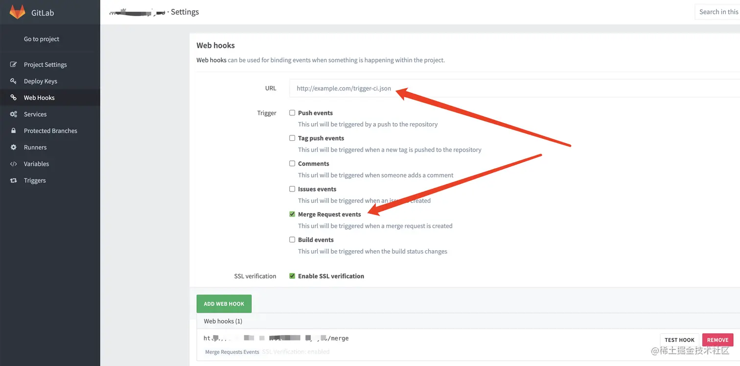Click 'triggered when someone adds a comment' text
Viewport: 740px width, 366px height.
pos(396,175)
